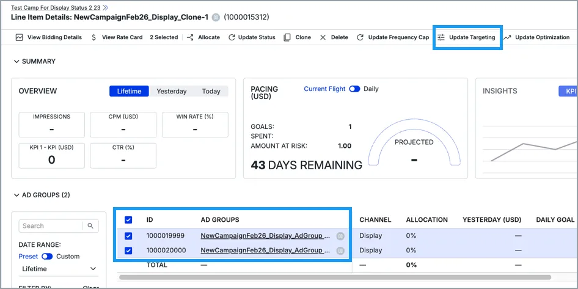Collapse the AD GROUPS (2) section
Viewport: 578px width, 289px height.
[16, 195]
